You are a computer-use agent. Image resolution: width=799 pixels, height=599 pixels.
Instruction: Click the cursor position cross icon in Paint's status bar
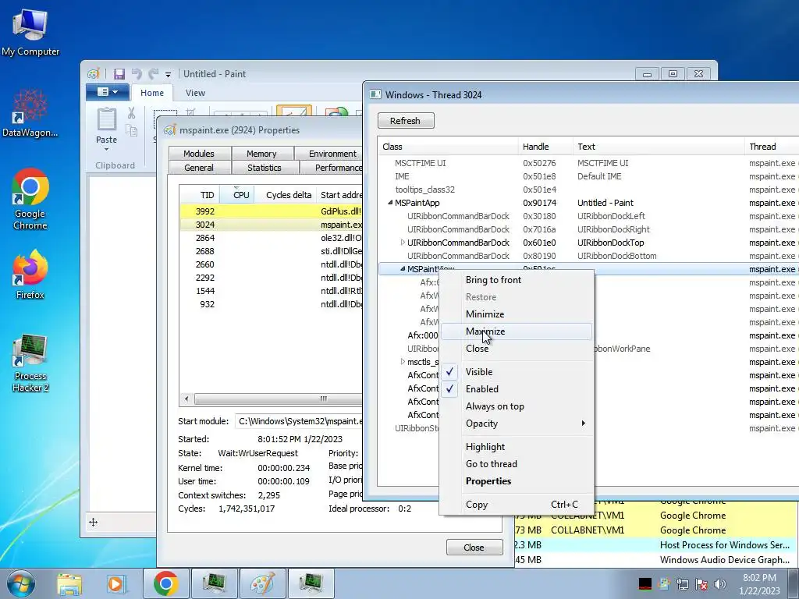tap(94, 522)
